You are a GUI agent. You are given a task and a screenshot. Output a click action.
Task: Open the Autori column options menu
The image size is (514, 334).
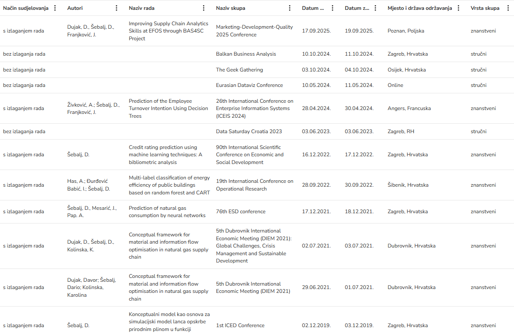coord(117,8)
